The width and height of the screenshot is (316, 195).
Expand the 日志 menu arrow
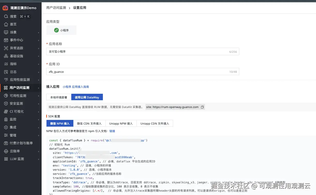pos(38,72)
